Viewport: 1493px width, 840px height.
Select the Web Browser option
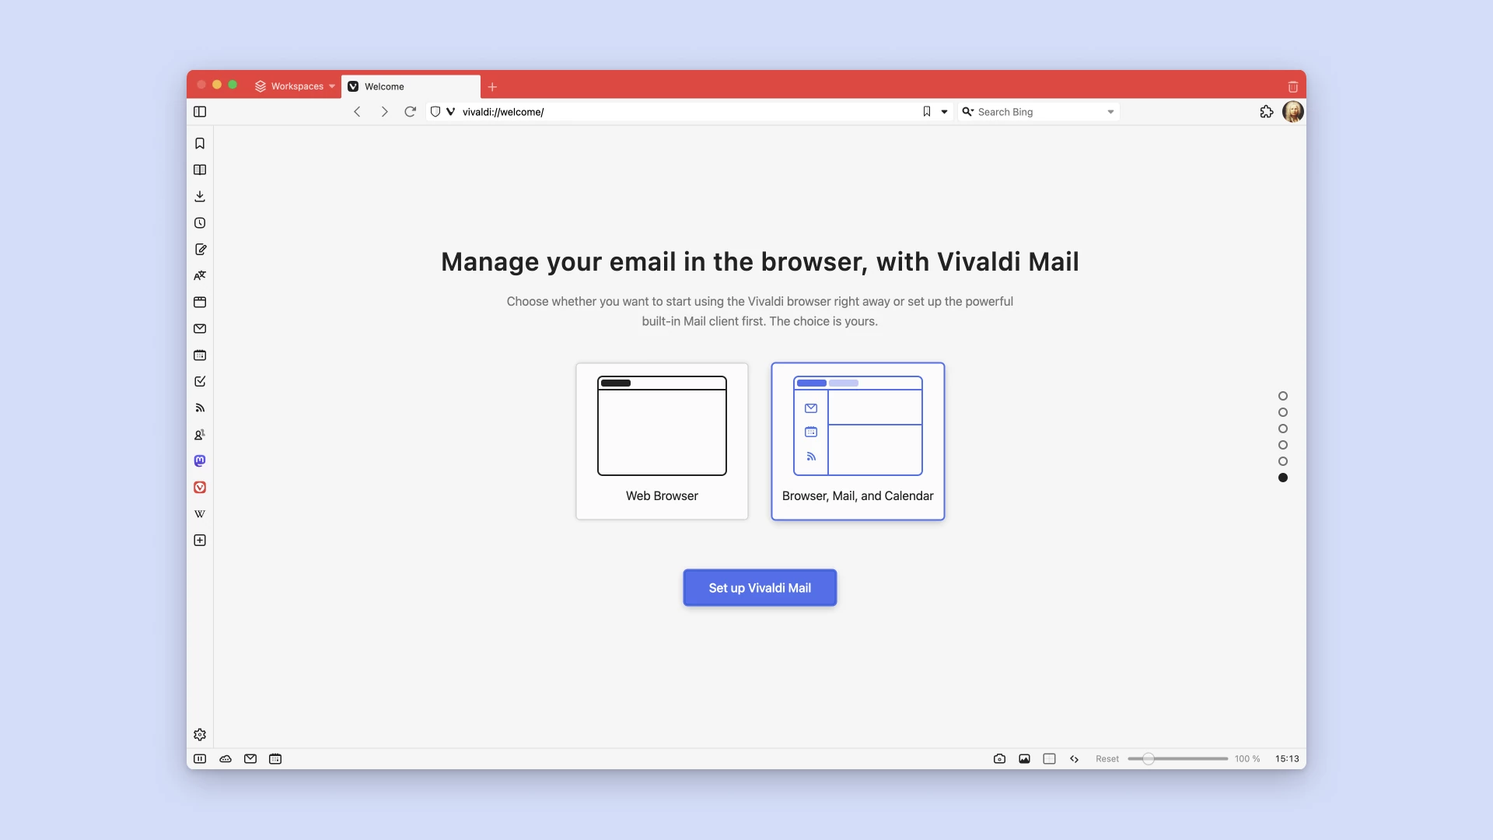tap(662, 441)
